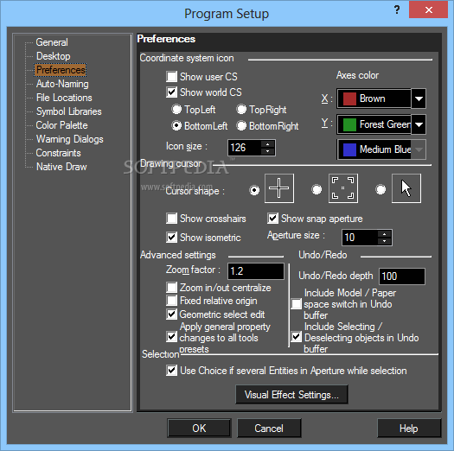Pick the arrow pointer cursor shape icon
The width and height of the screenshot is (454, 451).
pyautogui.click(x=406, y=188)
